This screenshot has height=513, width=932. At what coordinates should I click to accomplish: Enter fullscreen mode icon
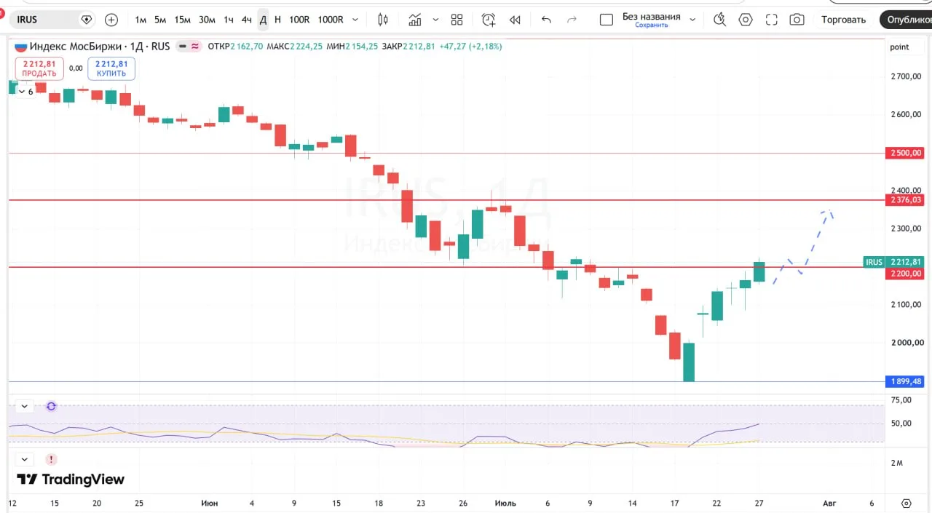(x=772, y=20)
